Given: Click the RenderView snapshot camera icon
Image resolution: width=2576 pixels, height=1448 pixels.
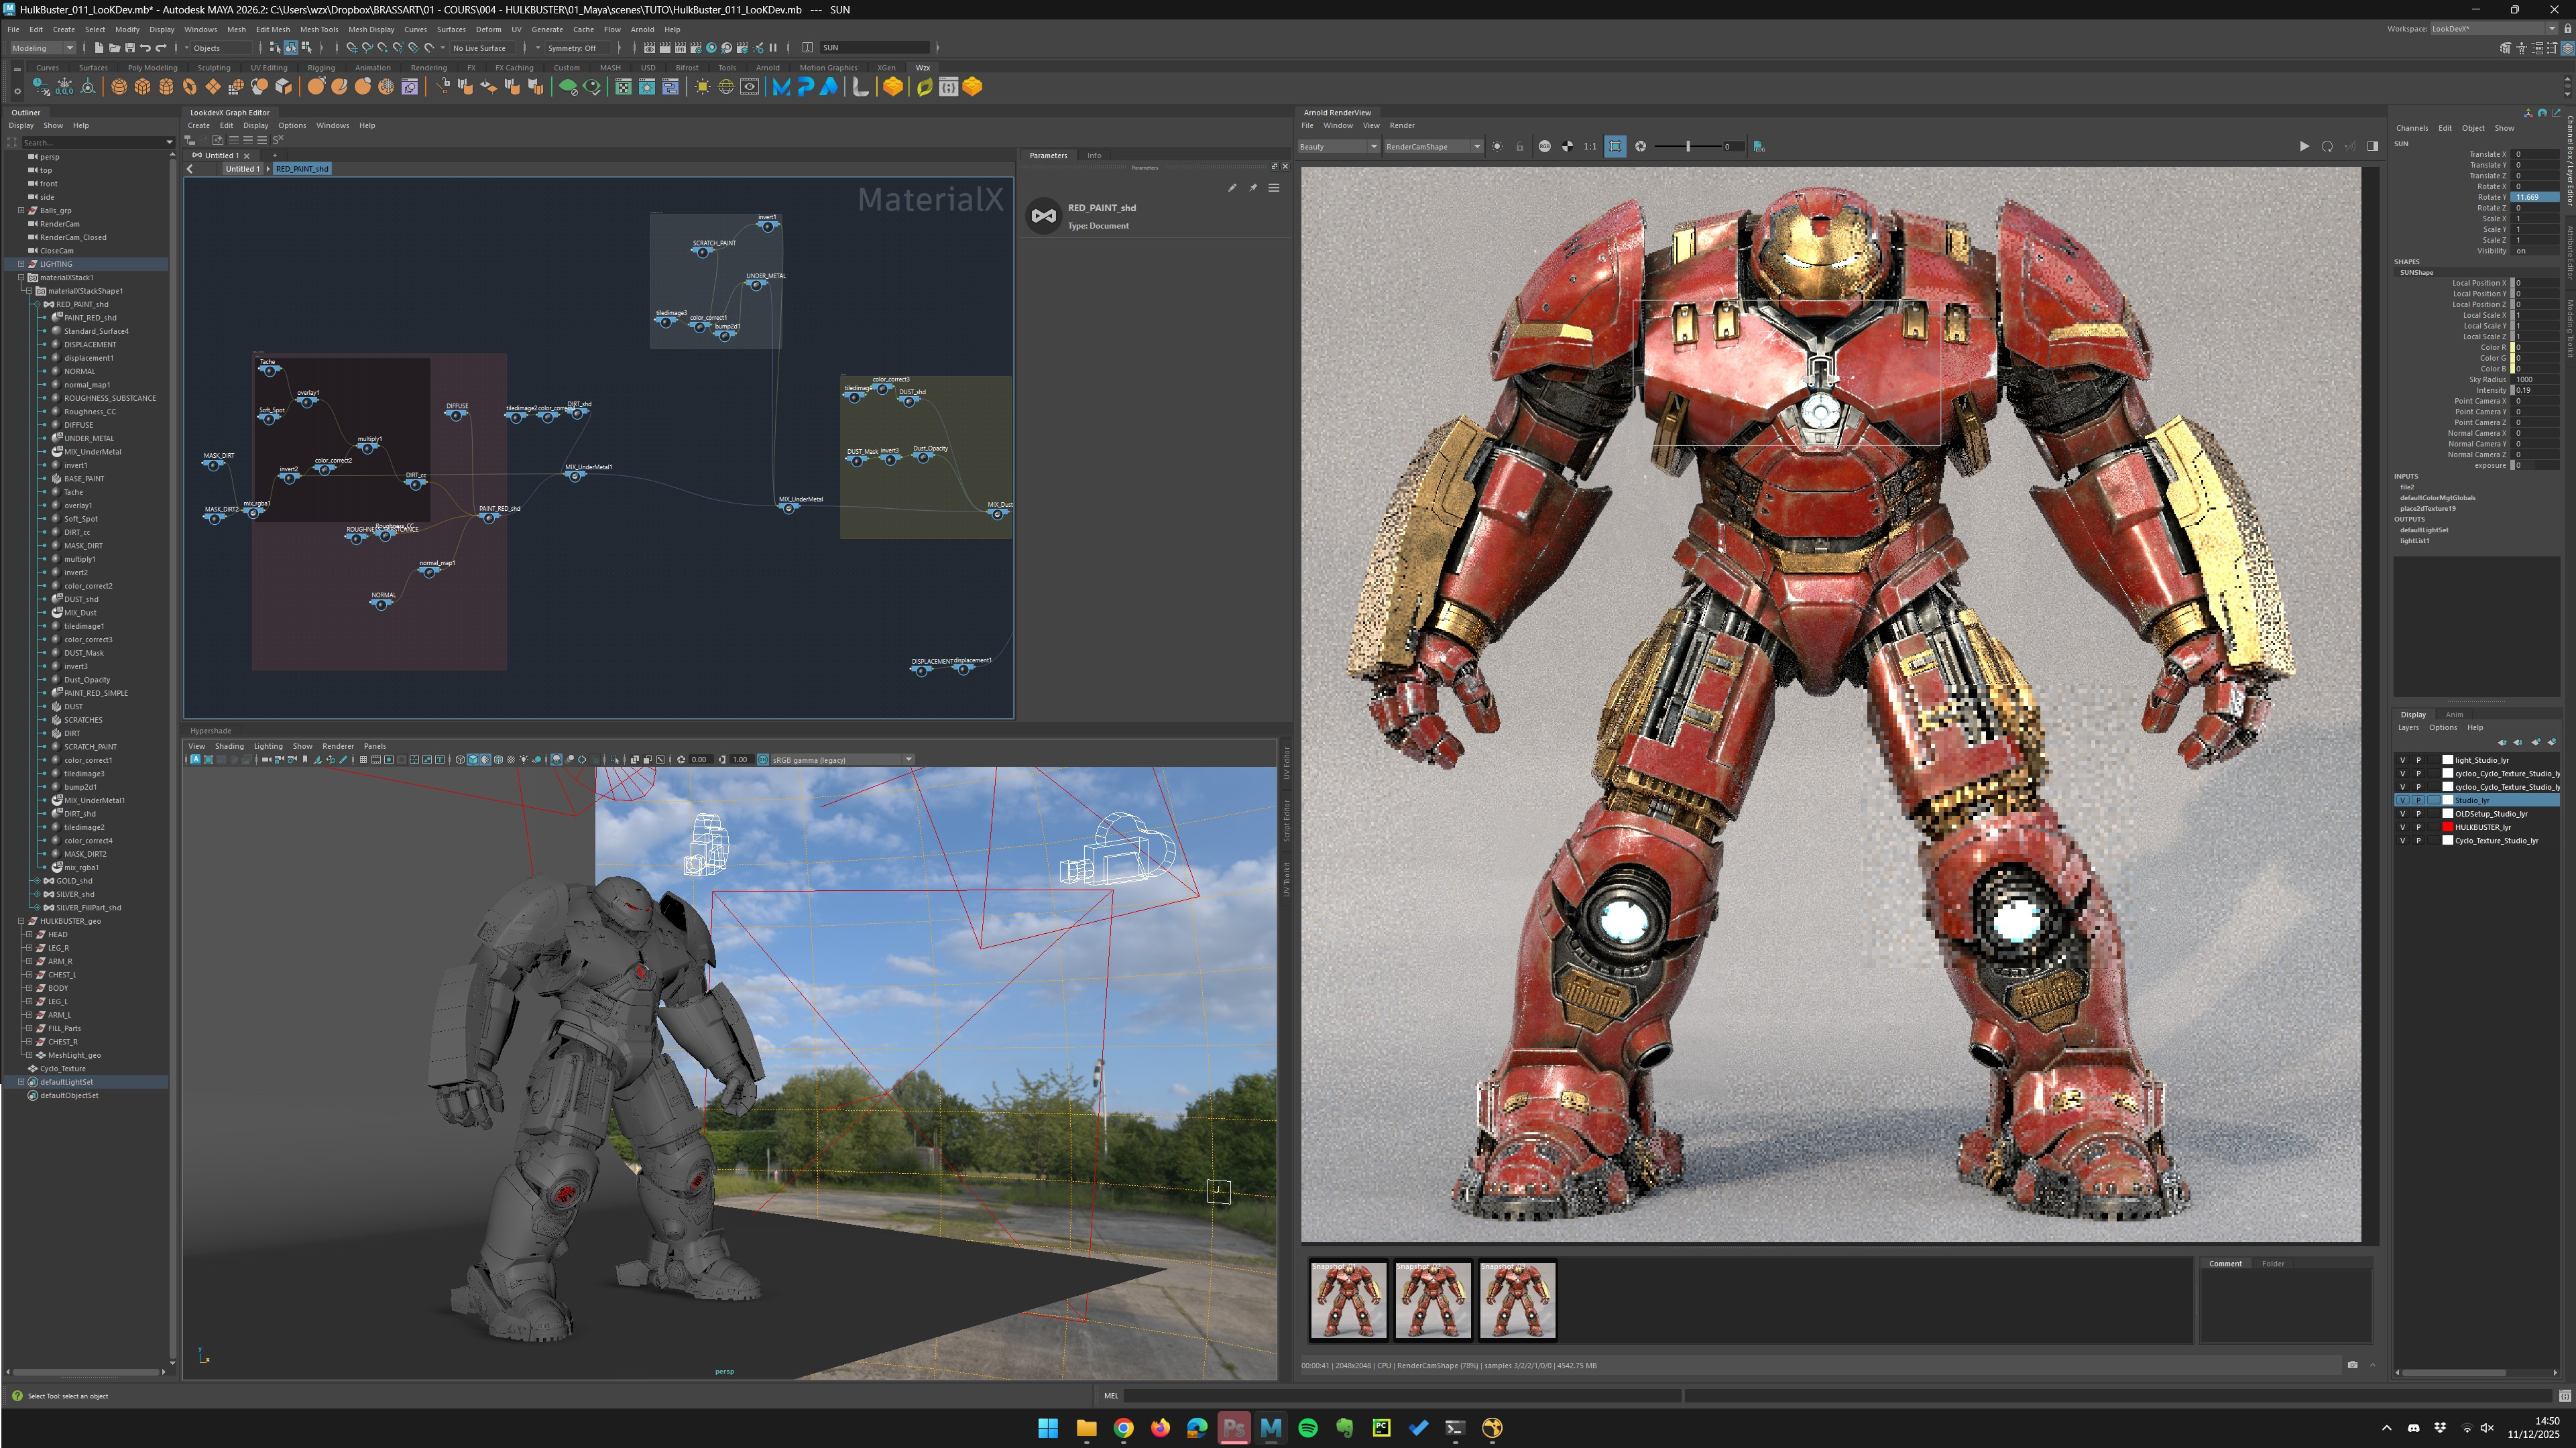Looking at the screenshot, I should pos(2352,1365).
